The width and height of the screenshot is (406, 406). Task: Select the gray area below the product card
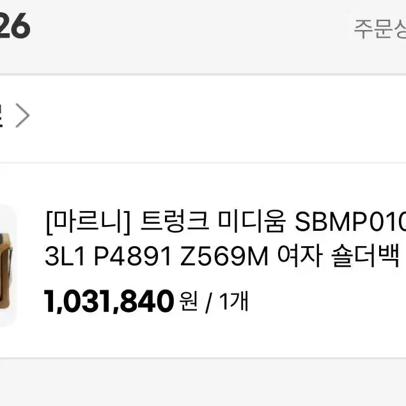(203, 383)
